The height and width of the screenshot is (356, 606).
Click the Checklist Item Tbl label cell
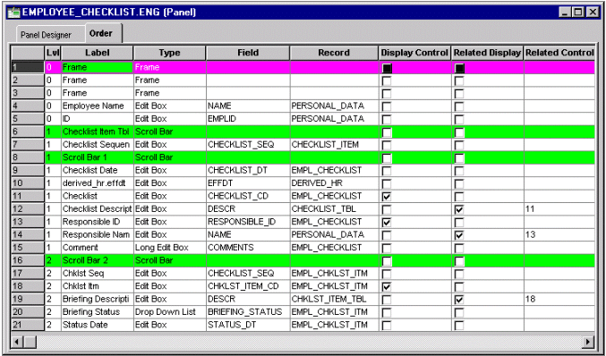pyautogui.click(x=98, y=131)
